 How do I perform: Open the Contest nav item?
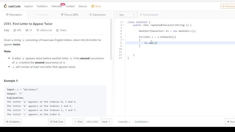click(70, 6)
